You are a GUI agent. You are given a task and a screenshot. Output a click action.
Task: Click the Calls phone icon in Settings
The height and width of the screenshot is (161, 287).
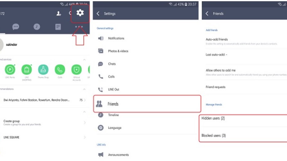(101, 77)
